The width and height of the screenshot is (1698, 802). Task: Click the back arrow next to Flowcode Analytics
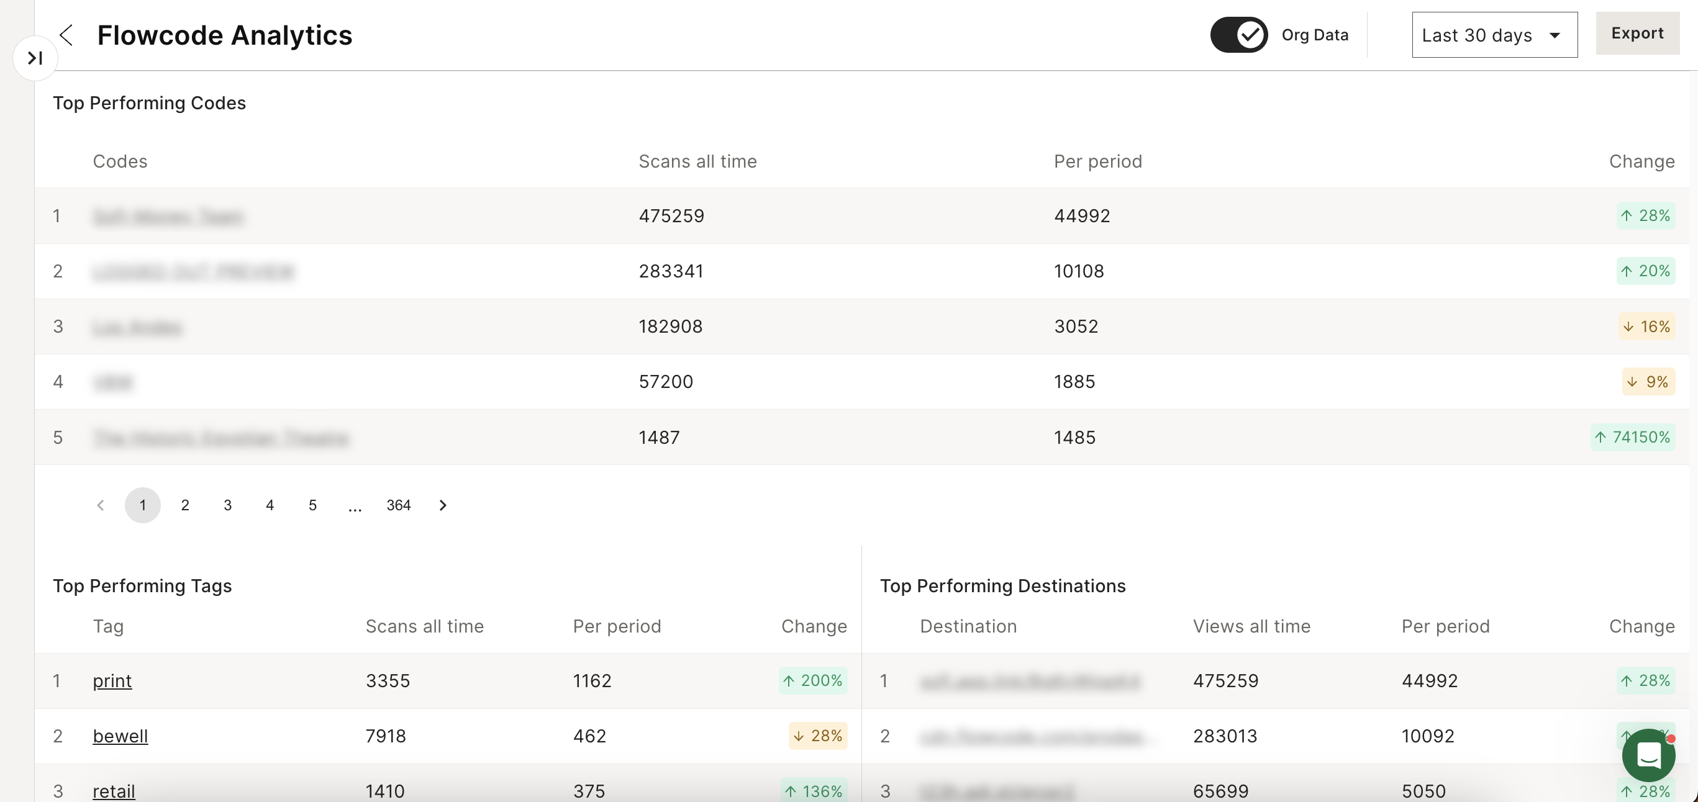(65, 35)
